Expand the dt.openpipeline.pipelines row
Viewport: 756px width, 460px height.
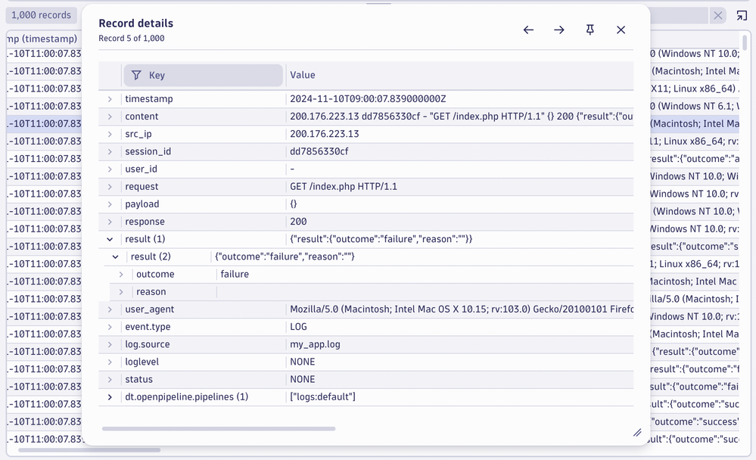pos(110,397)
